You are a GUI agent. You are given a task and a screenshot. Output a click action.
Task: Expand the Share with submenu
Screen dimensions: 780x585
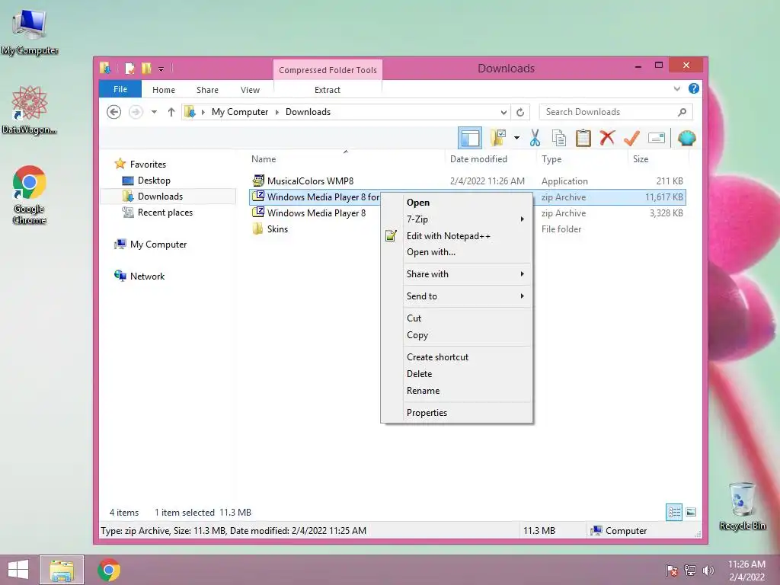[x=457, y=274]
